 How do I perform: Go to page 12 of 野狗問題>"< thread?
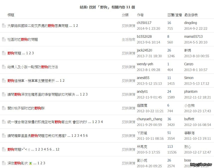[x=57, y=149]
